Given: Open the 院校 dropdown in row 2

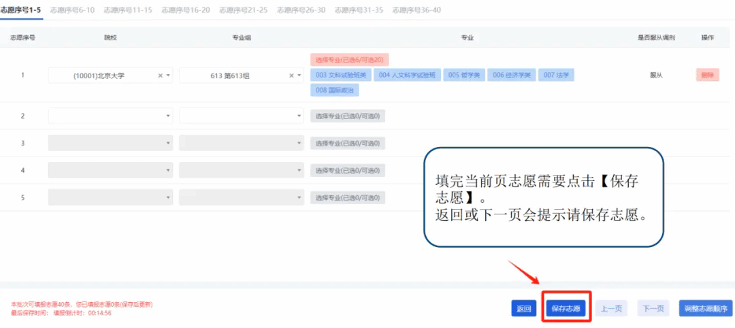Looking at the screenshot, I should tap(110, 116).
